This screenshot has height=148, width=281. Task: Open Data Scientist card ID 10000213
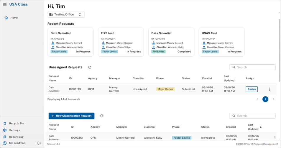coord(70,42)
